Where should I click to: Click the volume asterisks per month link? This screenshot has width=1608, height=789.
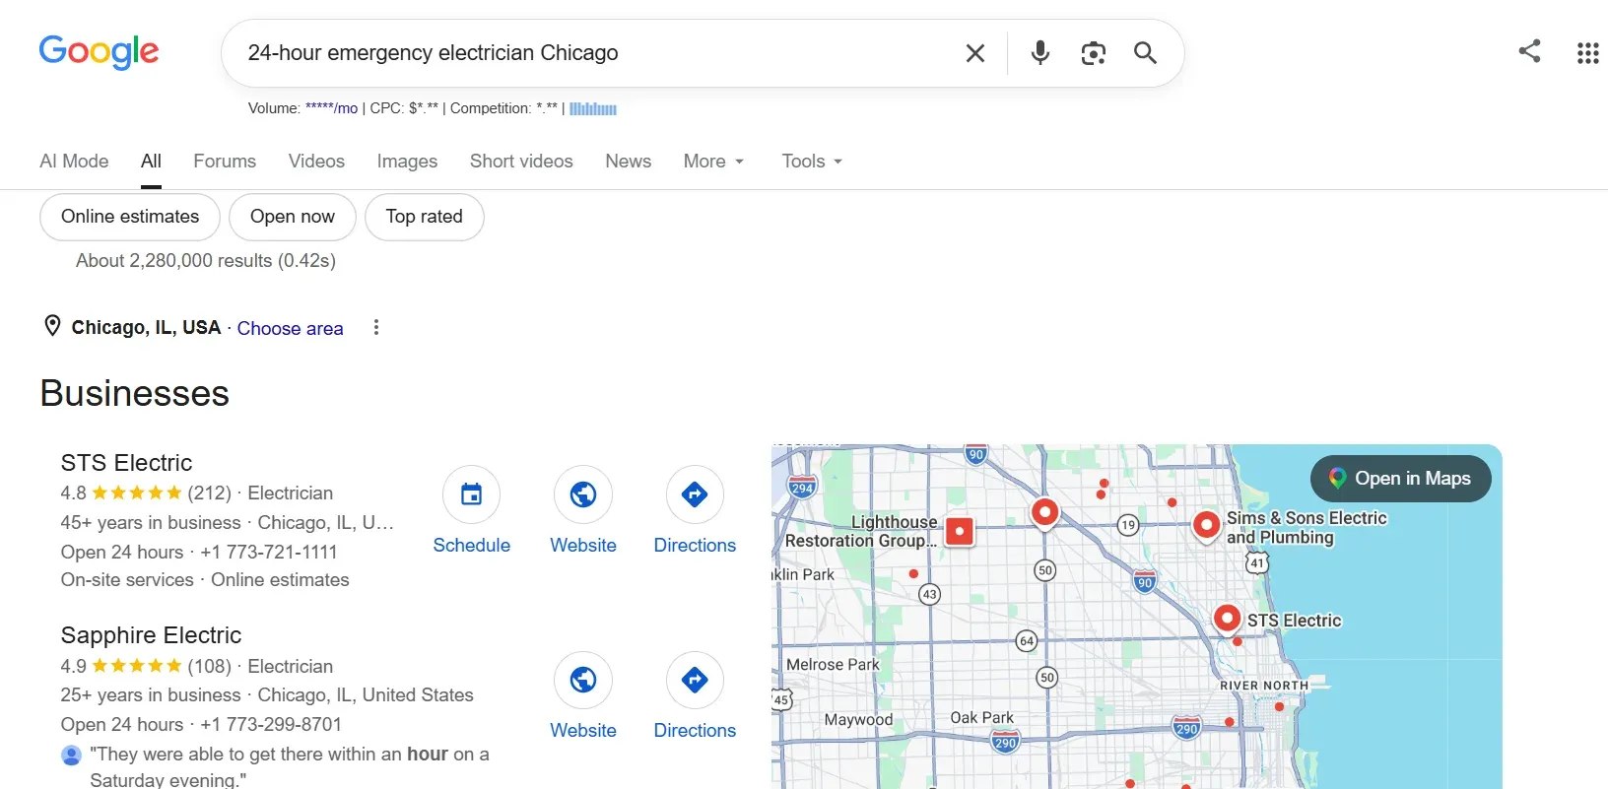[x=331, y=108]
